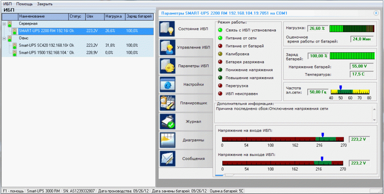
Task: Sort by the Нагрузка column header
Action: tap(115, 16)
